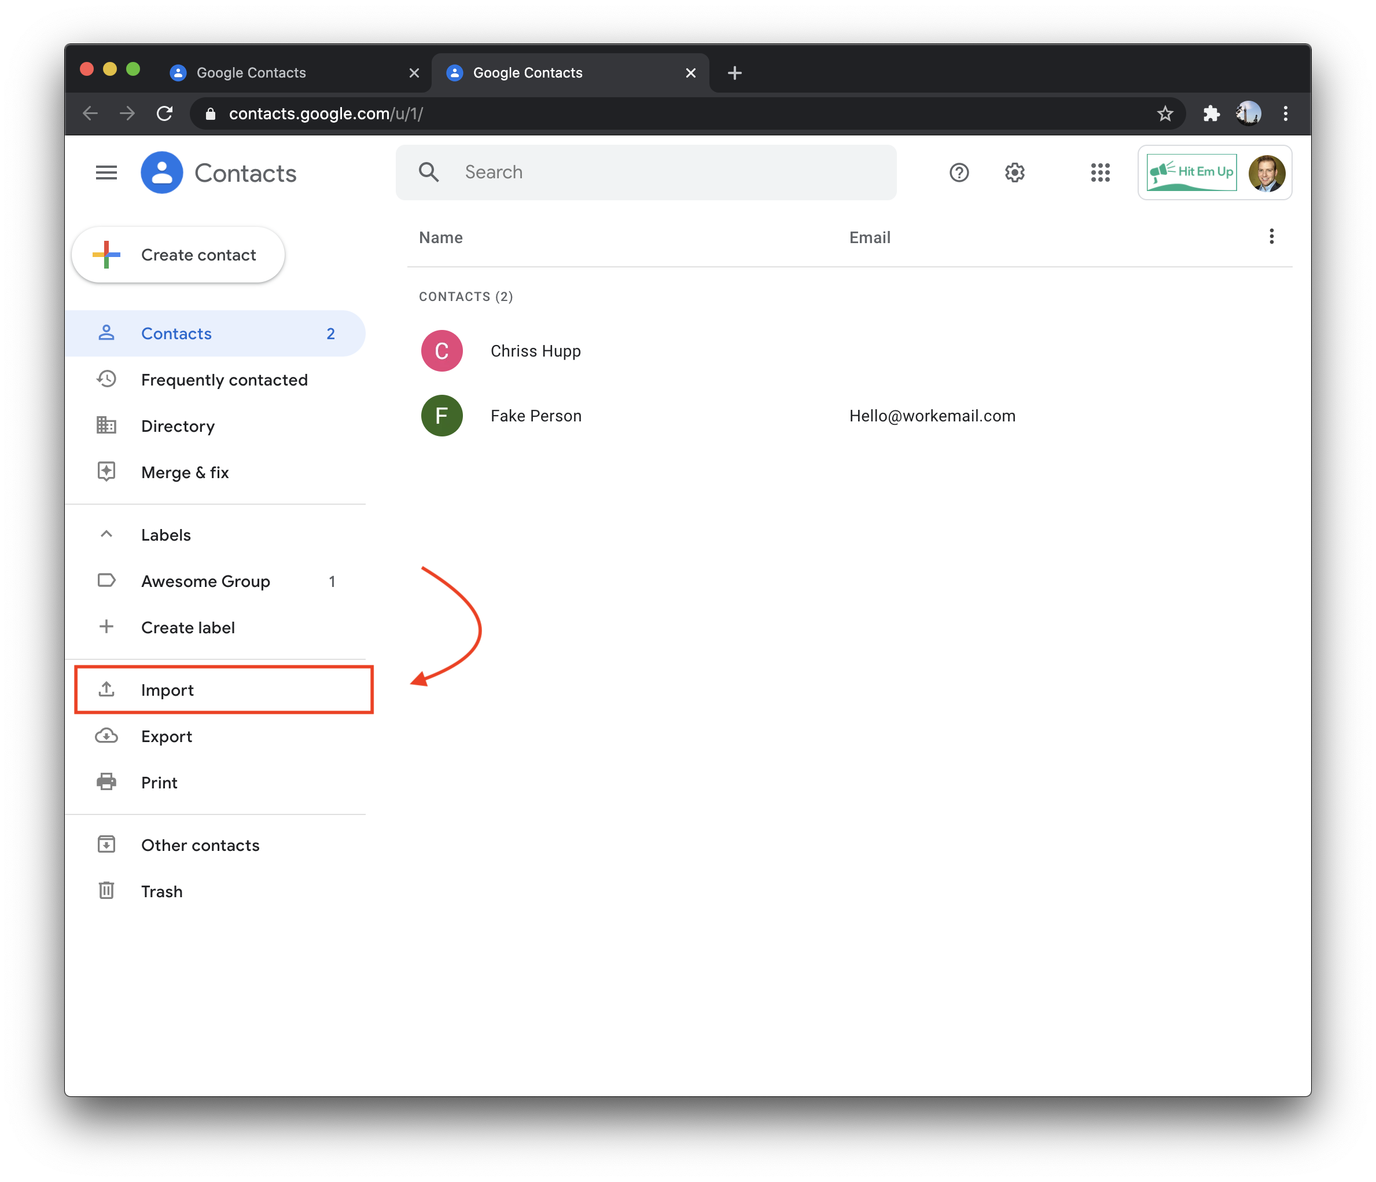The width and height of the screenshot is (1376, 1182).
Task: Click the Other contacts archive icon
Action: [106, 845]
